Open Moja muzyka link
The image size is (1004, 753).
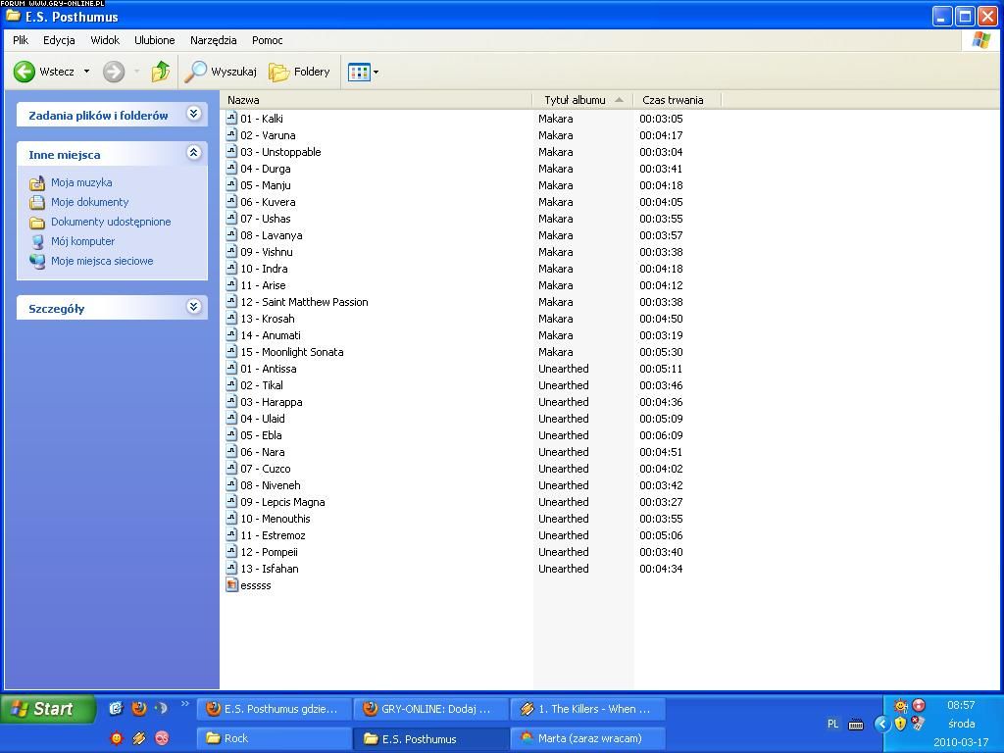tap(81, 182)
